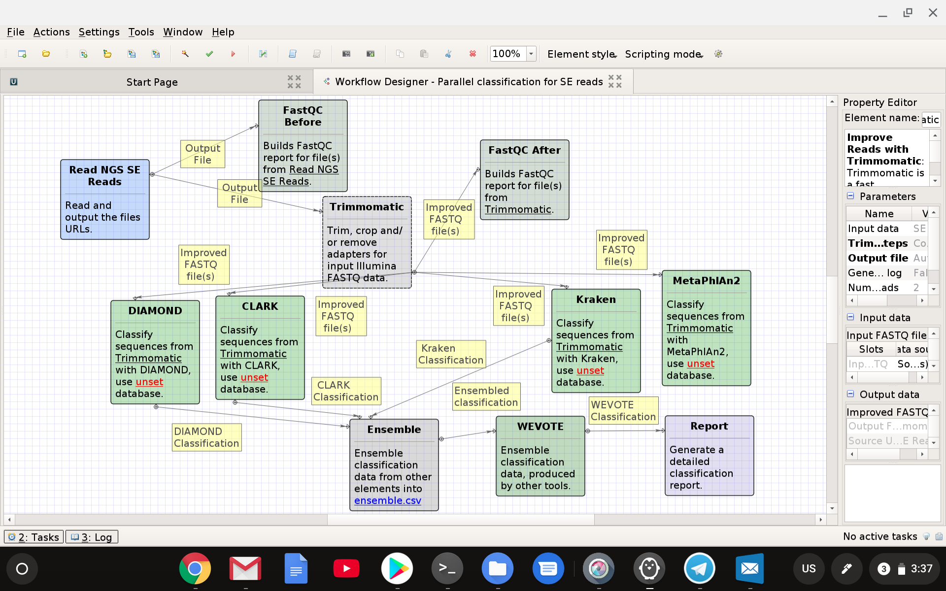This screenshot has width=946, height=591.
Task: Open Chrome from the taskbar
Action: coord(195,568)
